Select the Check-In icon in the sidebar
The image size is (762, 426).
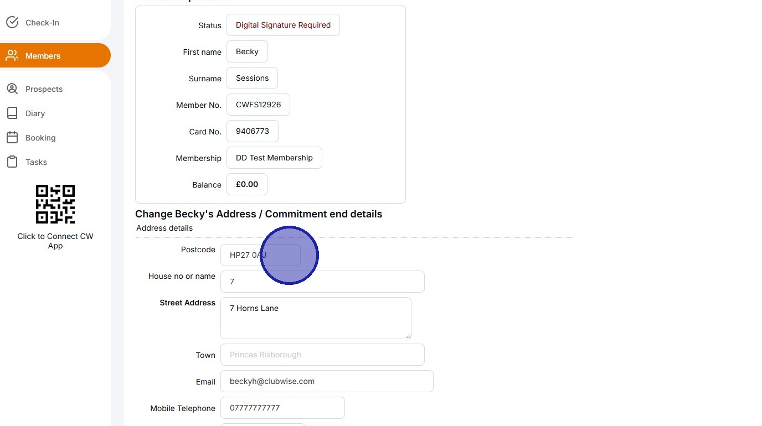(12, 22)
